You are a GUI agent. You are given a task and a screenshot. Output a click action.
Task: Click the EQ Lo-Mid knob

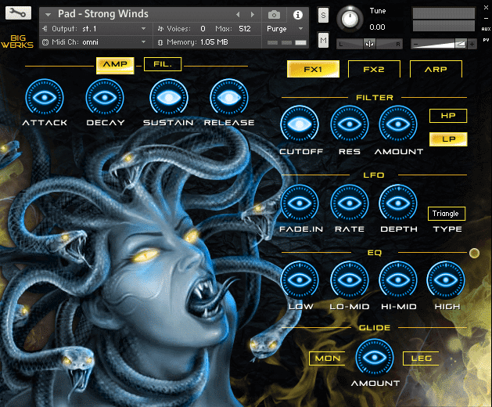point(349,279)
